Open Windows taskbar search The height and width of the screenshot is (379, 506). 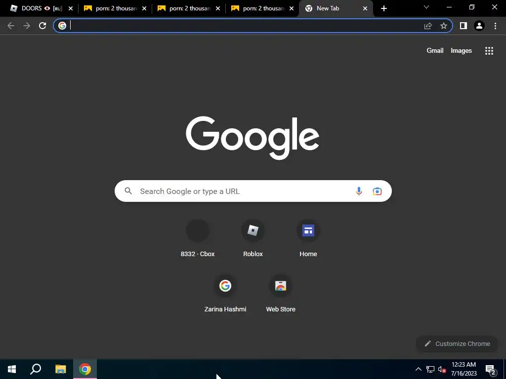click(36, 369)
